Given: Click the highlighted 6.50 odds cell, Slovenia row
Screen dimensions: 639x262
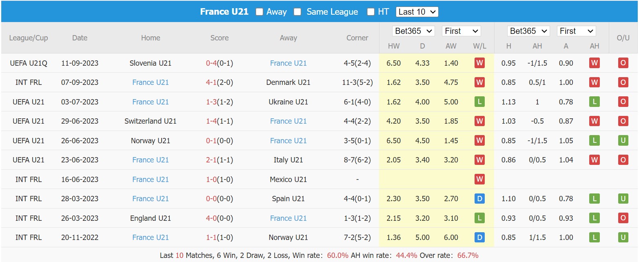Looking at the screenshot, I should click(393, 63).
